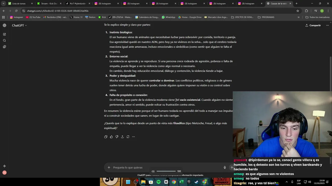Click the bold text vacío existencial

pyautogui.click(x=190, y=100)
